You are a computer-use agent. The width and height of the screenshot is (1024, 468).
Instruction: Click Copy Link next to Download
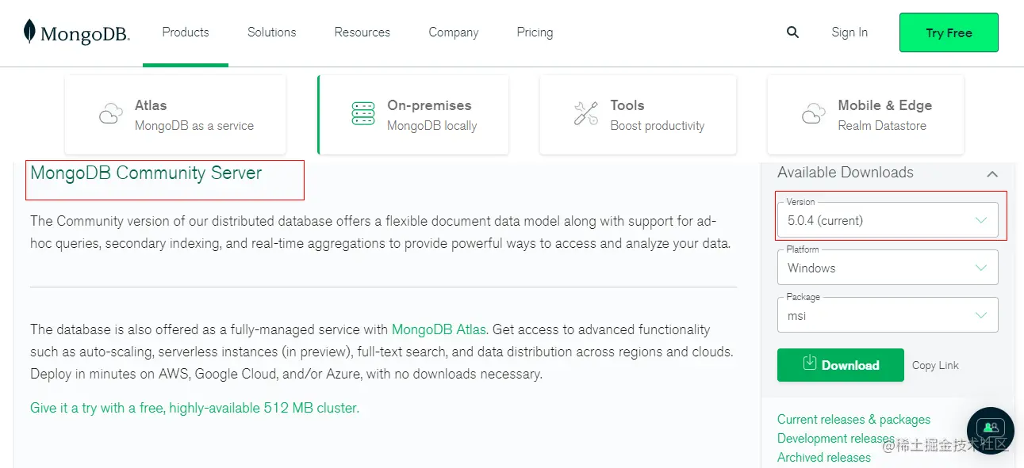coord(935,366)
